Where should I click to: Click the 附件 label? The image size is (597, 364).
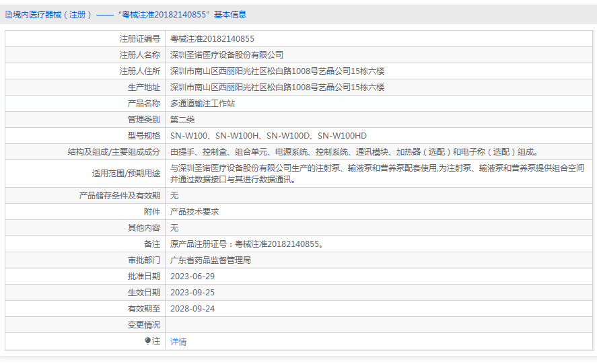(152, 212)
